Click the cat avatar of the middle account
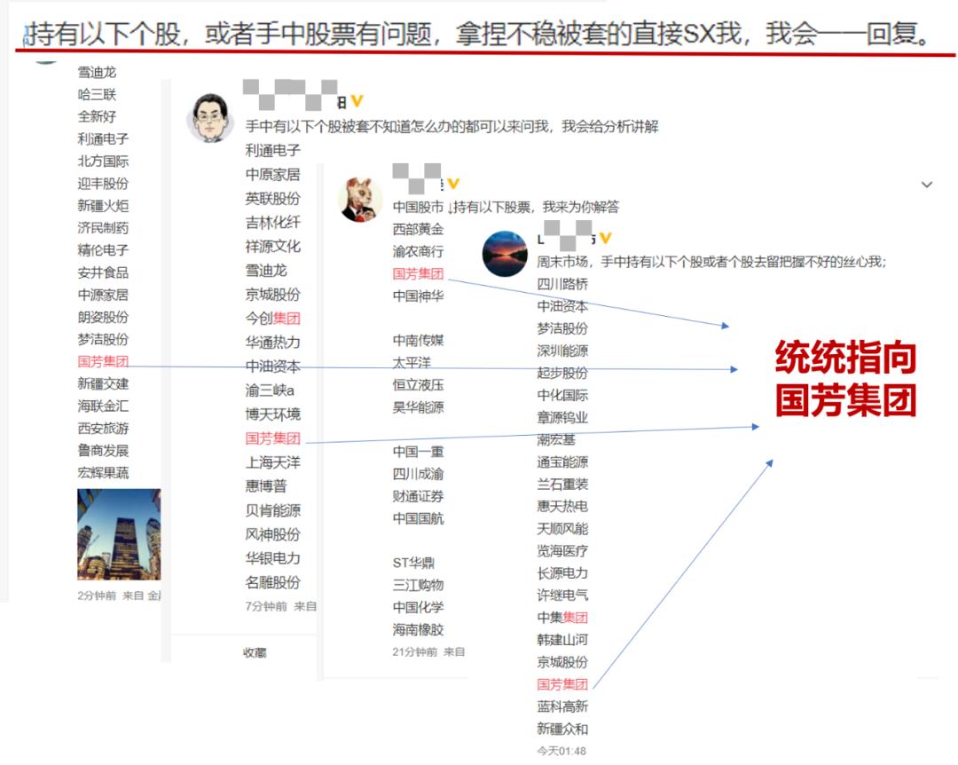Image resolution: width=958 pixels, height=765 pixels. click(x=359, y=191)
